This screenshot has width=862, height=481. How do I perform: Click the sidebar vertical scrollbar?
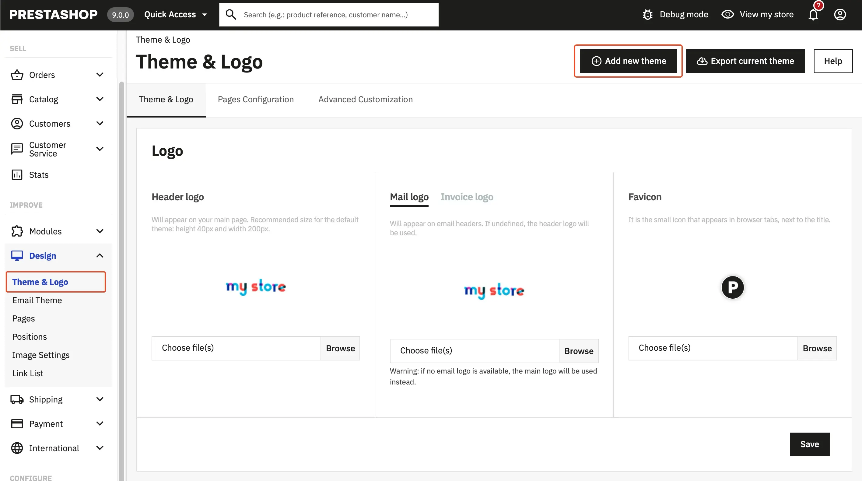[x=121, y=281]
